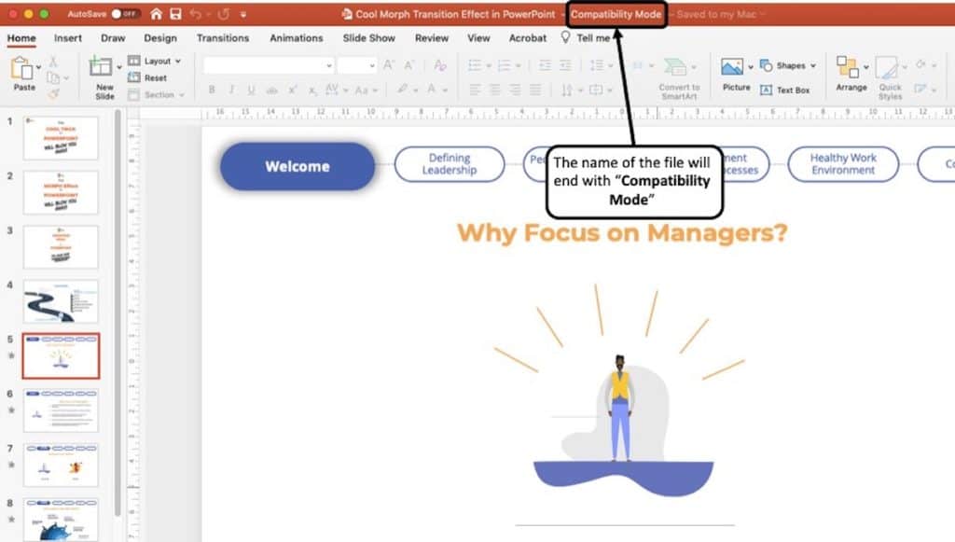The width and height of the screenshot is (955, 542).
Task: Switch to the Transitions tab
Action: [x=223, y=38]
